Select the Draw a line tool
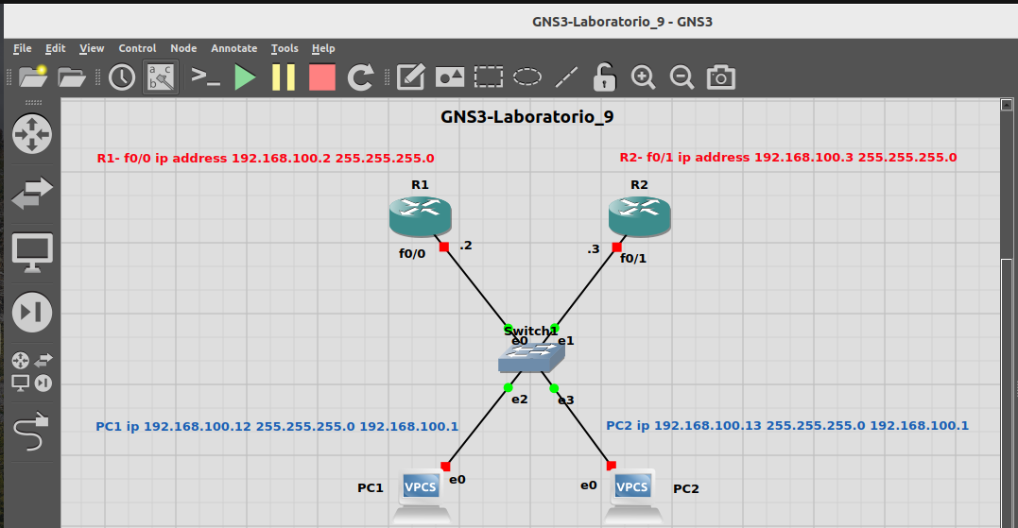1018x528 pixels. pyautogui.click(x=566, y=77)
